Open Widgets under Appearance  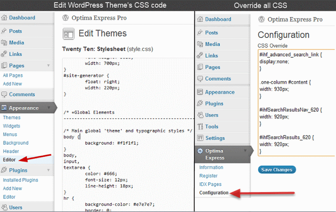pyautogui.click(x=12, y=126)
